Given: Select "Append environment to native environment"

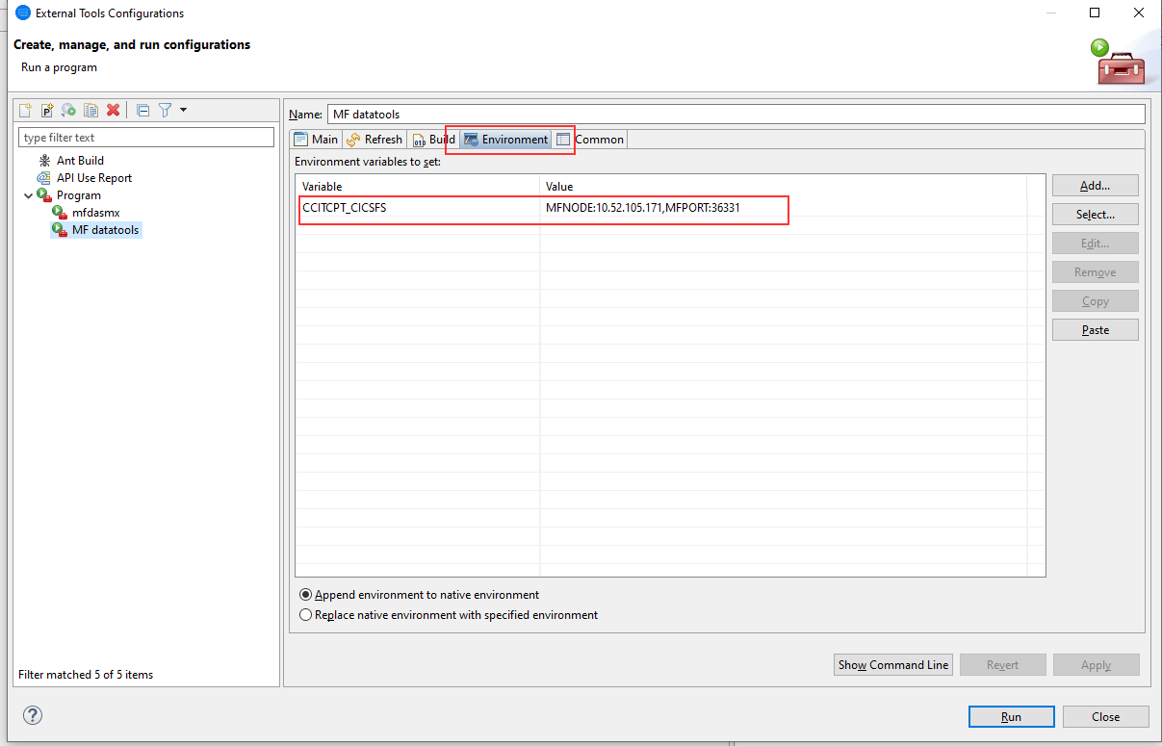Looking at the screenshot, I should point(305,594).
